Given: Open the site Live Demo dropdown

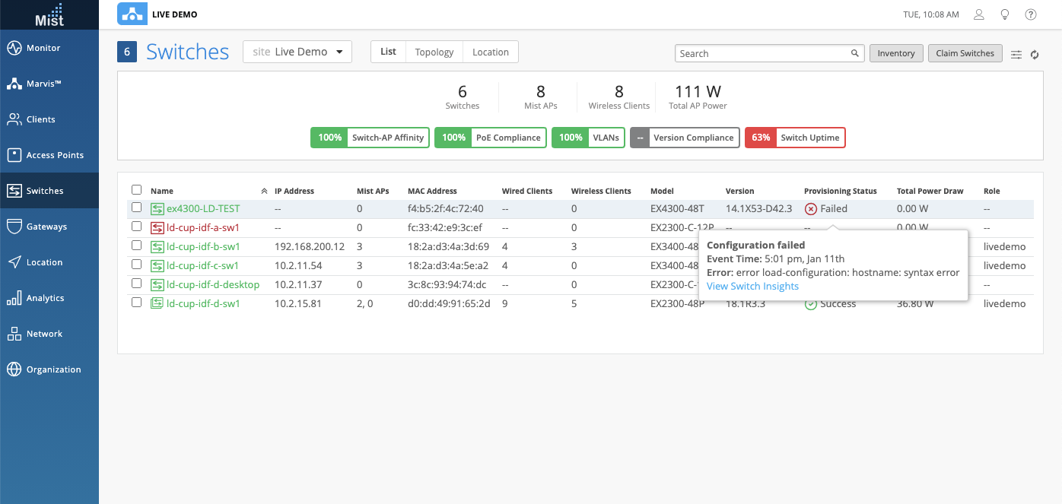Looking at the screenshot, I should (x=297, y=52).
